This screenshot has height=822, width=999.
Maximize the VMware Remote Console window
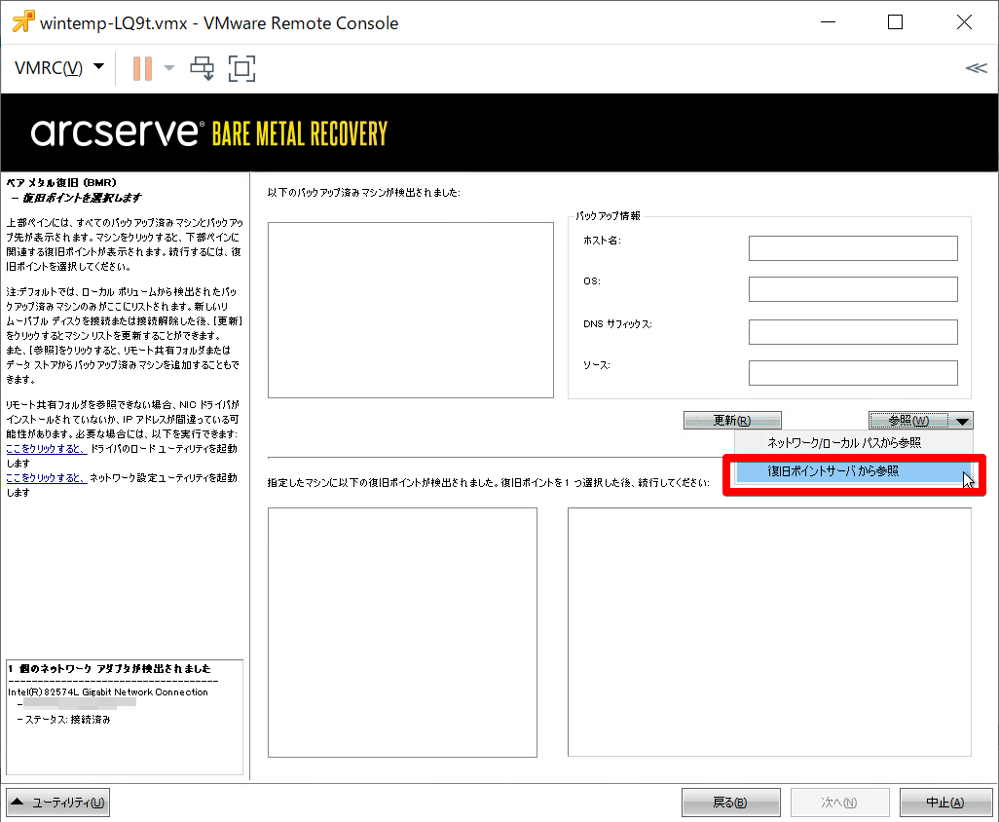tap(895, 22)
